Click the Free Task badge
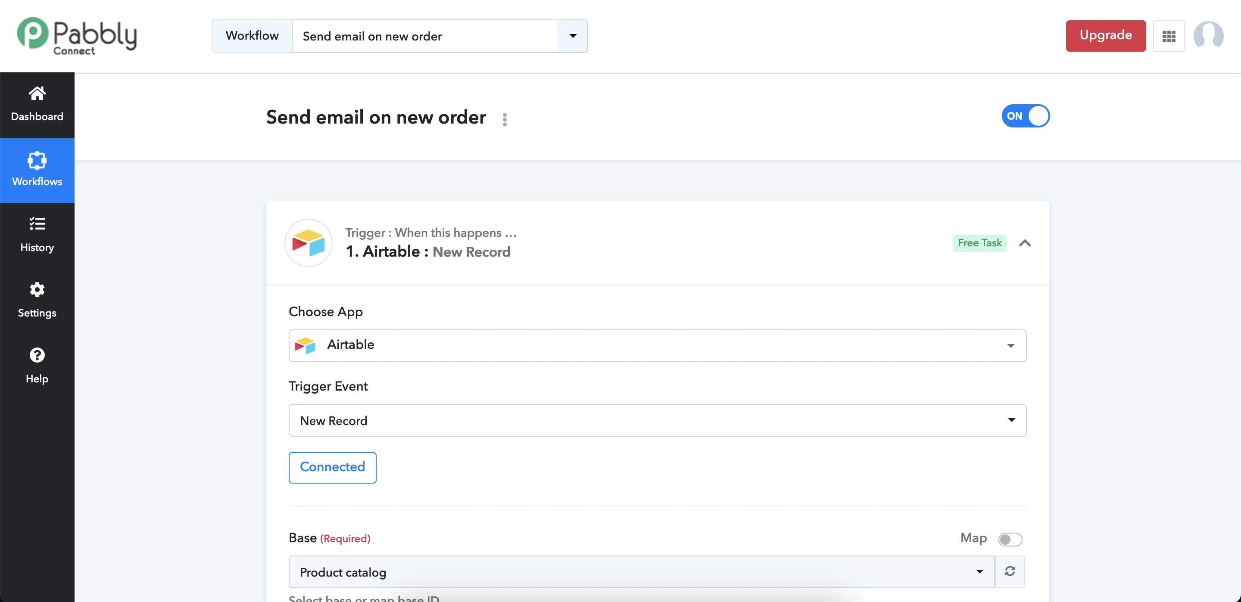Viewport: 1241px width, 602px height. [x=979, y=243]
